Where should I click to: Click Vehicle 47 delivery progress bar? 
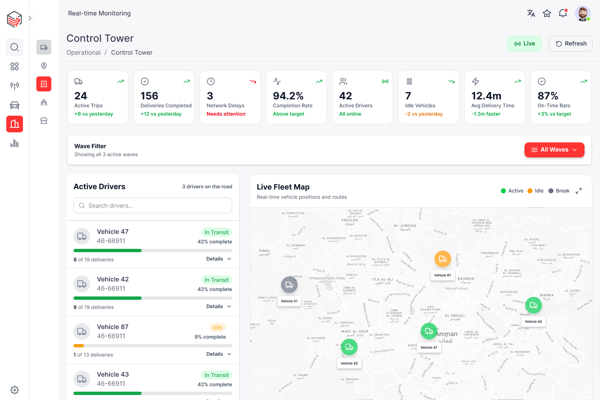pyautogui.click(x=153, y=251)
